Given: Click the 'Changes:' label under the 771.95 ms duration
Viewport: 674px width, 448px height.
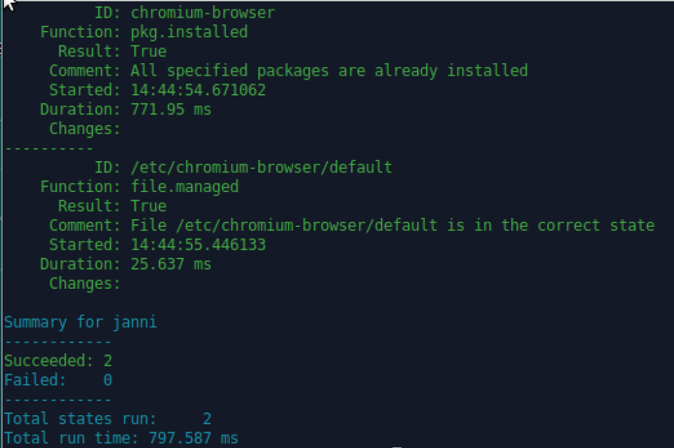Looking at the screenshot, I should point(85,129).
